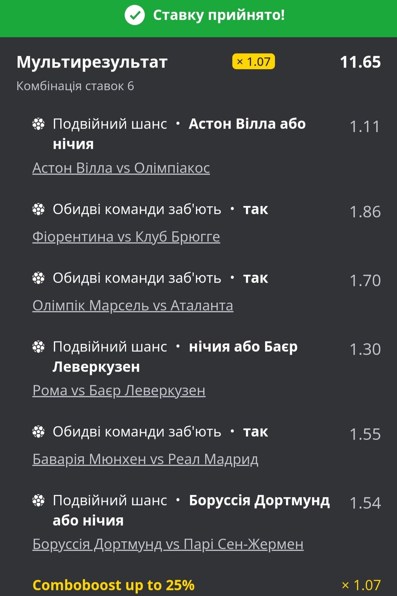
Task: Open Боруссія Дортмунд vs Парі Сен-Жермен link
Action: [x=168, y=544]
